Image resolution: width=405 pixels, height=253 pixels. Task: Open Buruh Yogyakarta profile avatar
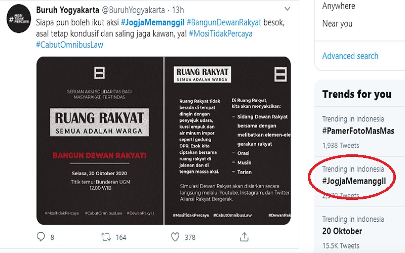pyautogui.click(x=19, y=19)
